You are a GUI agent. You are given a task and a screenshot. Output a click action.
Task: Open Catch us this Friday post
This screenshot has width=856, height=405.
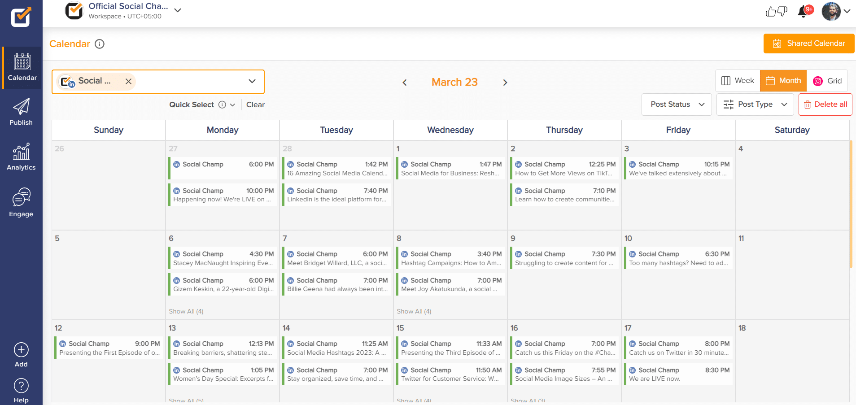coord(564,348)
